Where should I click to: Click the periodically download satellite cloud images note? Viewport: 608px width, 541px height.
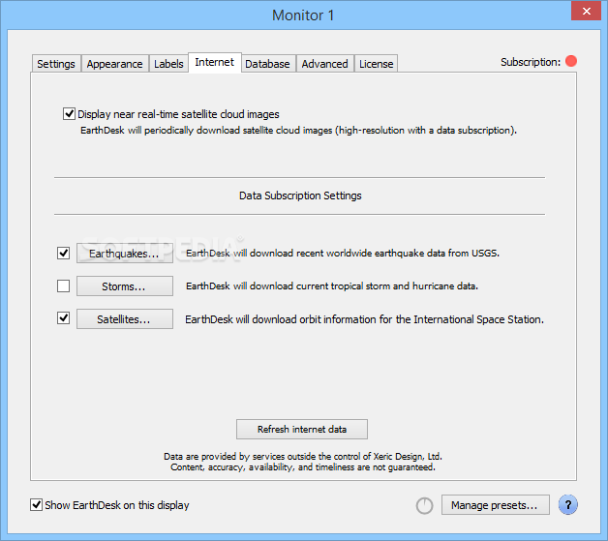tap(298, 131)
